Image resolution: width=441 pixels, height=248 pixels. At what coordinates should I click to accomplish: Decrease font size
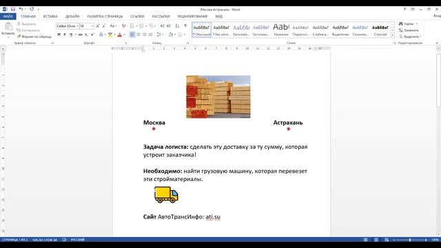(x=104, y=26)
